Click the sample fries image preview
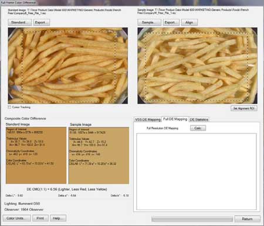 [197, 66]
